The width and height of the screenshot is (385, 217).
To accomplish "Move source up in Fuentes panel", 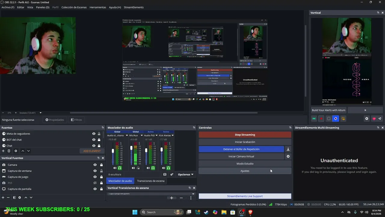I will pyautogui.click(x=23, y=151).
